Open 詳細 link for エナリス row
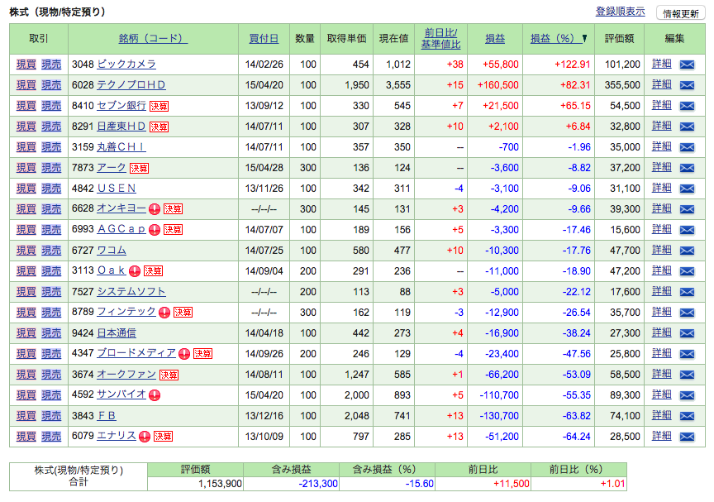714x502 pixels. click(662, 436)
